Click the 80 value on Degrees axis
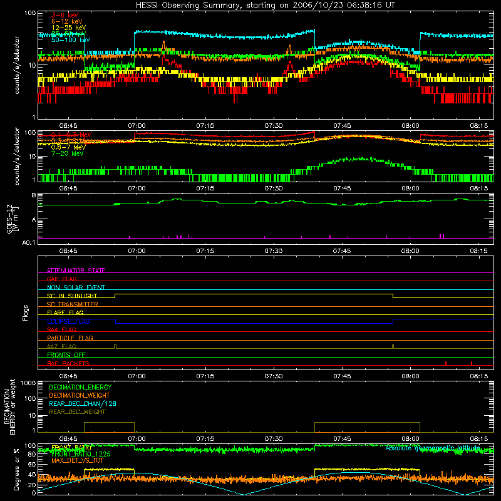 point(32,454)
